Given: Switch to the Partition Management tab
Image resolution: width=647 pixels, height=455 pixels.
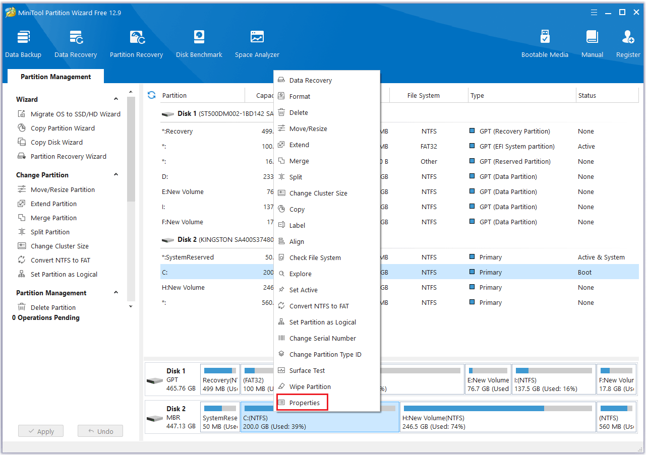Looking at the screenshot, I should point(56,77).
